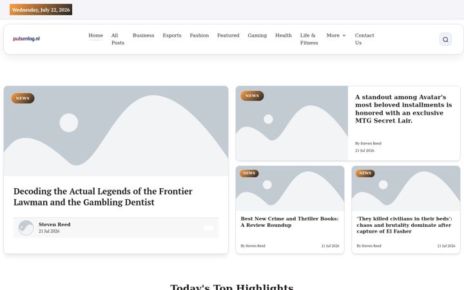Open All Posts in navigation

tap(118, 39)
